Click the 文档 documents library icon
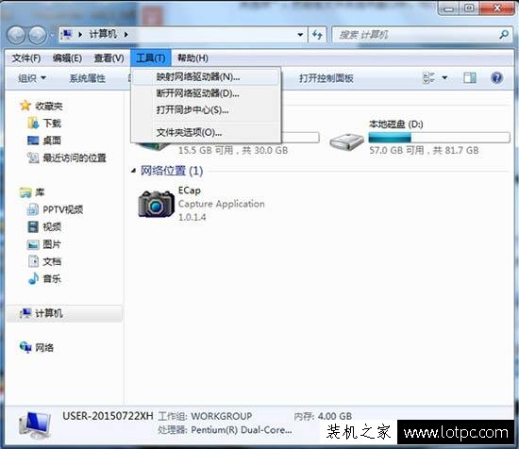This screenshot has width=519, height=449. tap(33, 261)
